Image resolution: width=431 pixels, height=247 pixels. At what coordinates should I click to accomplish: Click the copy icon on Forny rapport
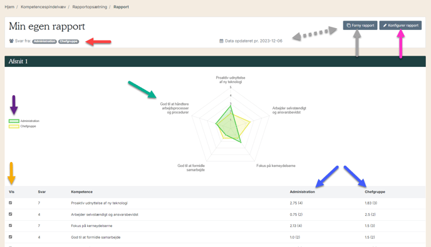pyautogui.click(x=348, y=25)
